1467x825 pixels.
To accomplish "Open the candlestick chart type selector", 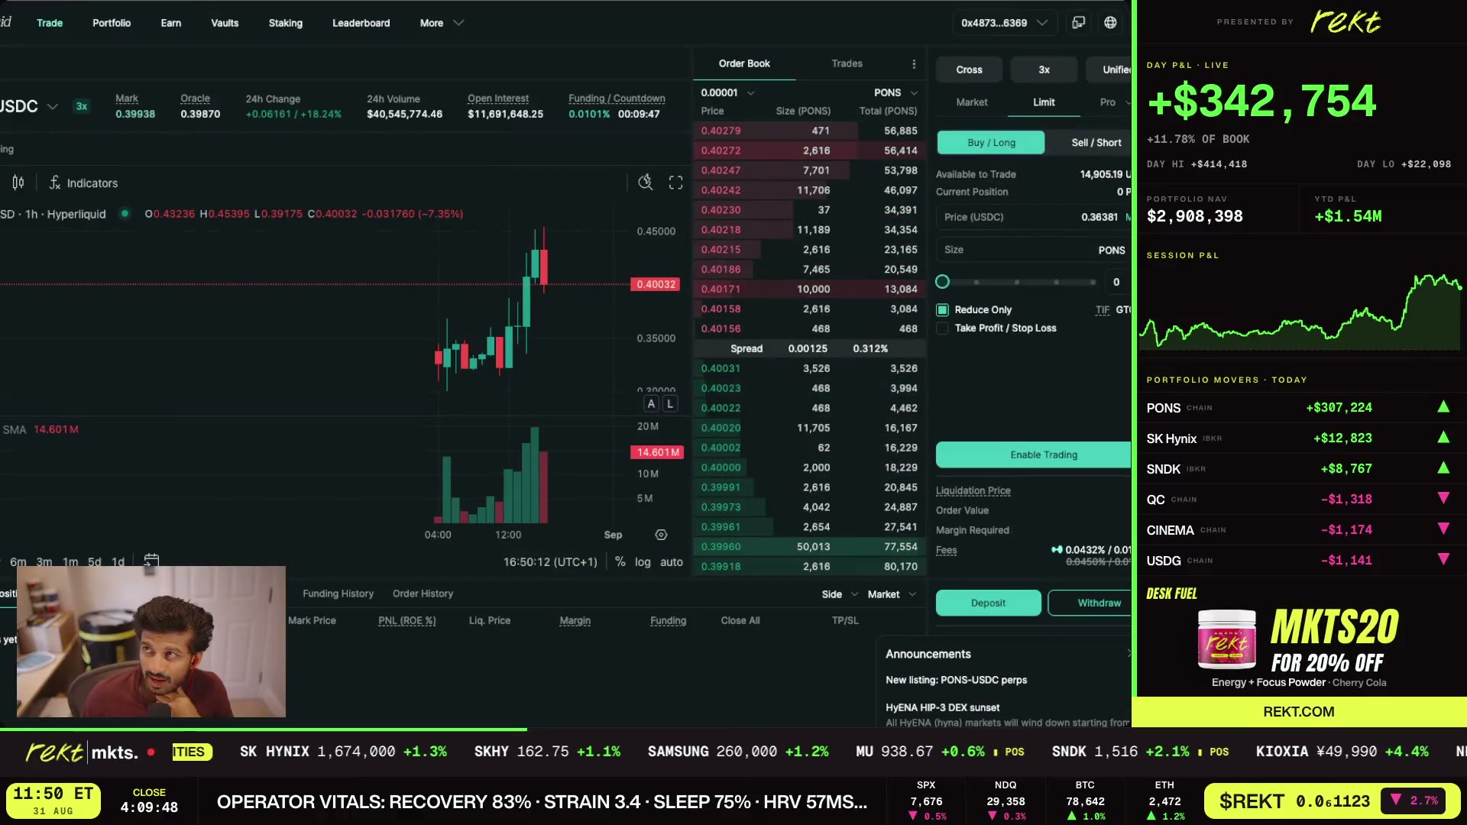I will 18,183.
